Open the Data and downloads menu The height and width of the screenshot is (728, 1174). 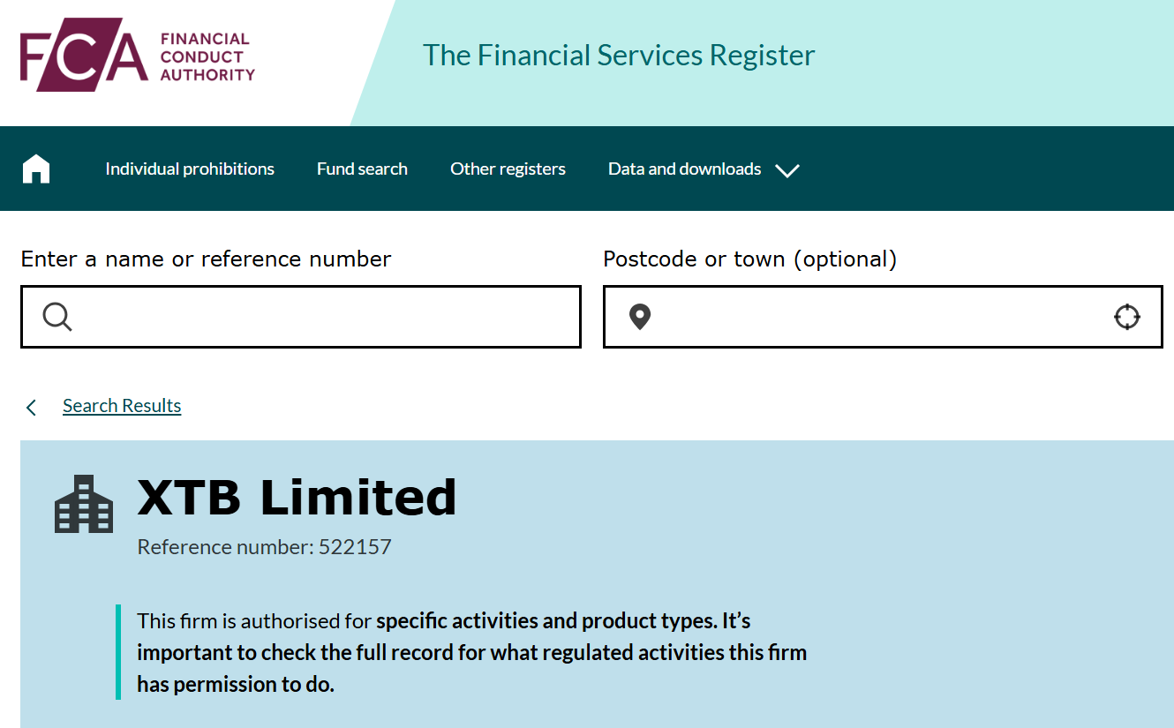coord(684,169)
